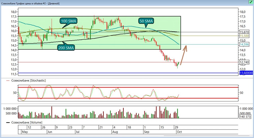
Task: Click the 14,596 price level label
Action: pyautogui.click(x=244, y=44)
